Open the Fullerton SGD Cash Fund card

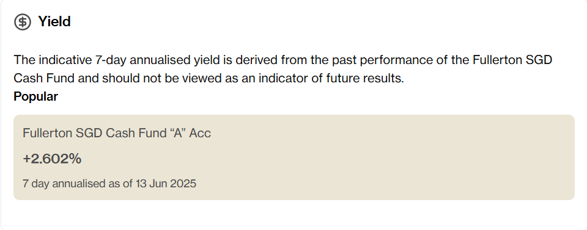294,157
